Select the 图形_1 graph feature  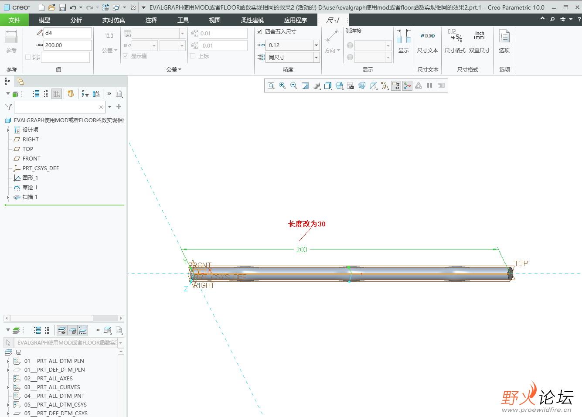[30, 178]
